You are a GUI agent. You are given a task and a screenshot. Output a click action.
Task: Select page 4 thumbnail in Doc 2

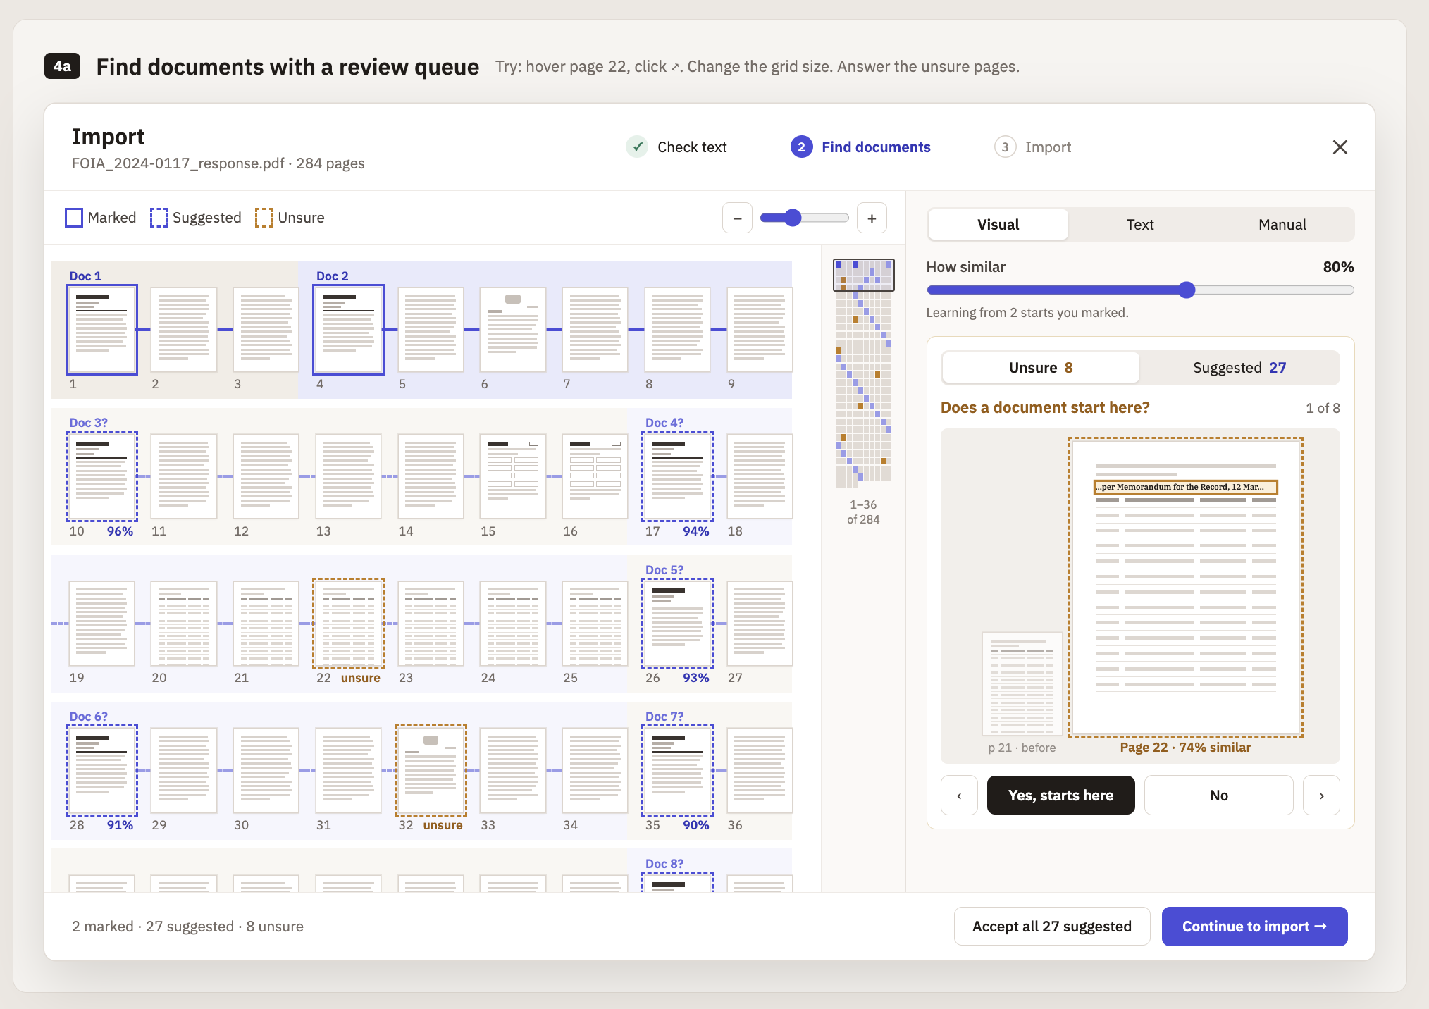click(x=348, y=330)
